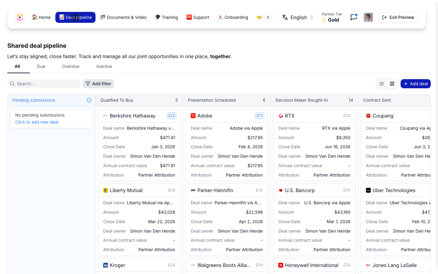Switch to board grid view
Screen dimensions: 438x274
392,84
